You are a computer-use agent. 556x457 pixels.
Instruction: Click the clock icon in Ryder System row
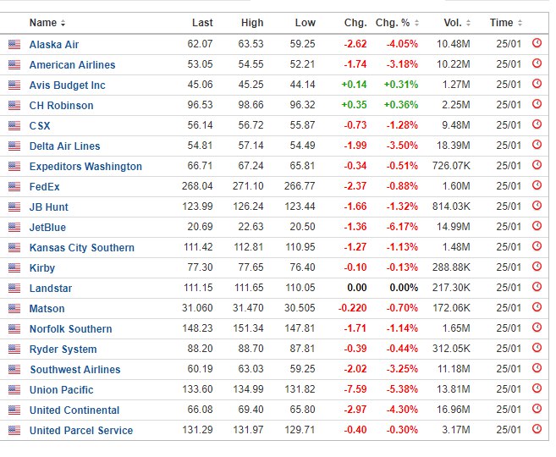coord(537,348)
